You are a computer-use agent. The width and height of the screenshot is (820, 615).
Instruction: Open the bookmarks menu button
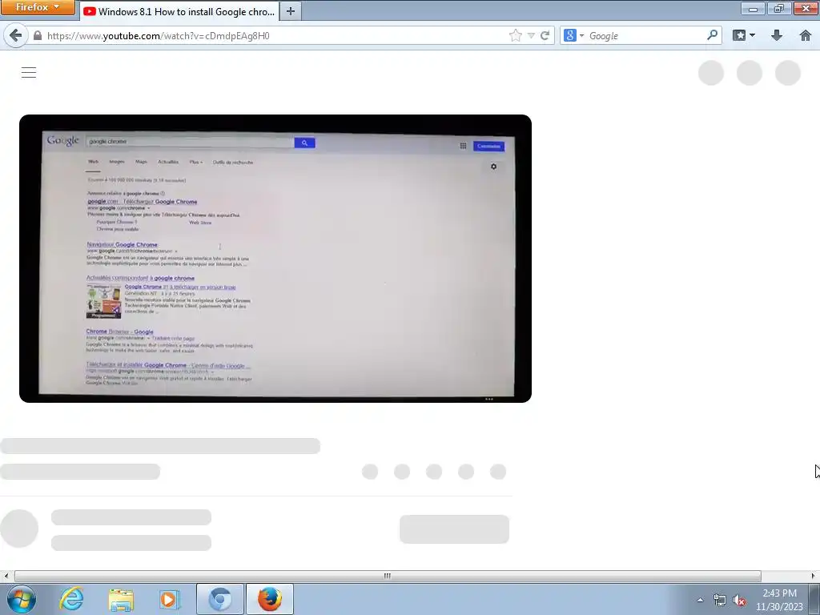click(x=744, y=35)
